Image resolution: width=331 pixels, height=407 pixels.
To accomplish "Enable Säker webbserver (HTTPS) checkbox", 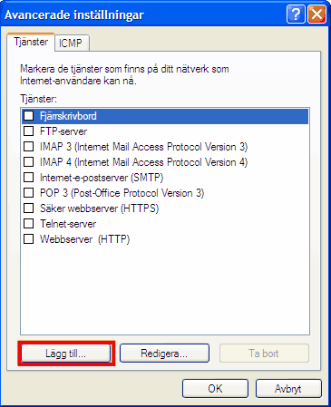I will pyautogui.click(x=29, y=208).
